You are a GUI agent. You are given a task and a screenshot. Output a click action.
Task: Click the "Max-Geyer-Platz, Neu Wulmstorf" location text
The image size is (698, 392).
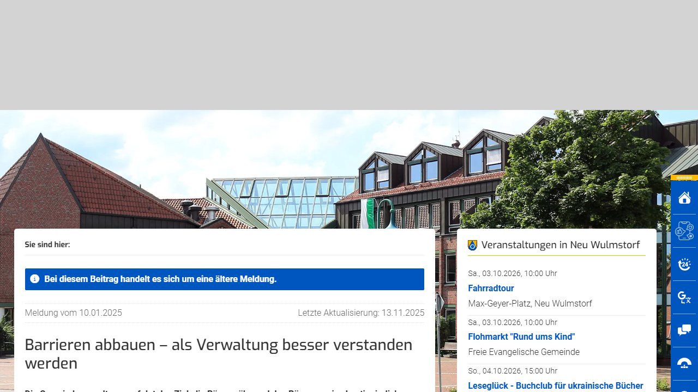click(530, 303)
